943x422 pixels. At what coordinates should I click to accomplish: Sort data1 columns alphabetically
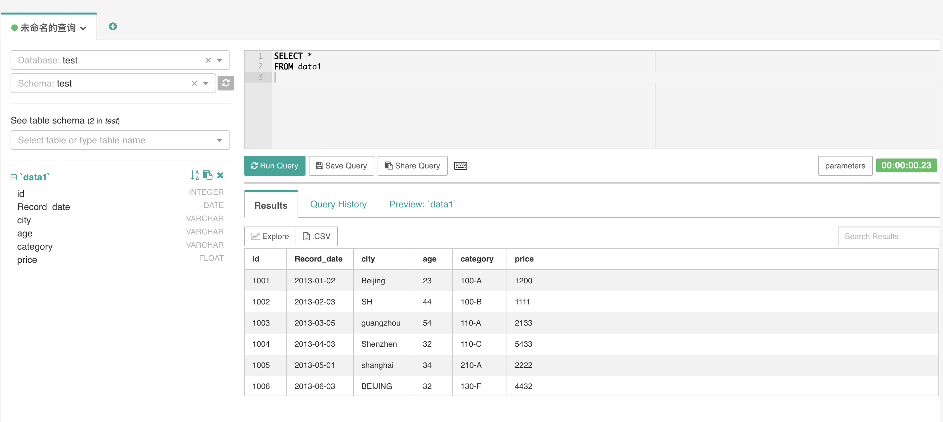pos(194,175)
